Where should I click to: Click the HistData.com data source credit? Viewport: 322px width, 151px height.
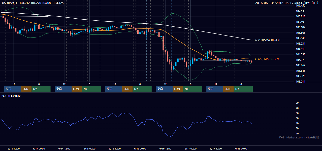tap(299, 137)
